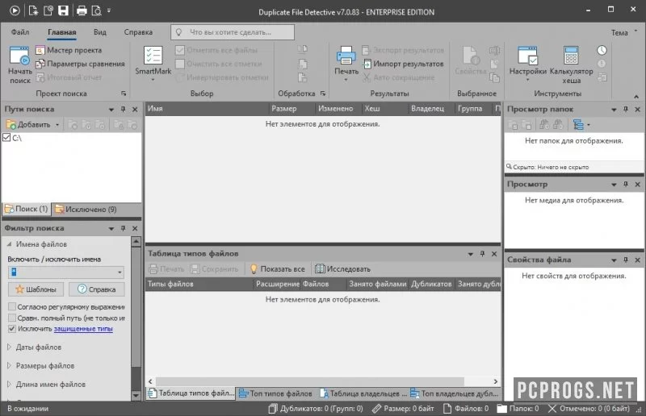The height and width of the screenshot is (416, 646).
Task: Expand the Даты файлов section
Action: pyautogui.click(x=9, y=347)
